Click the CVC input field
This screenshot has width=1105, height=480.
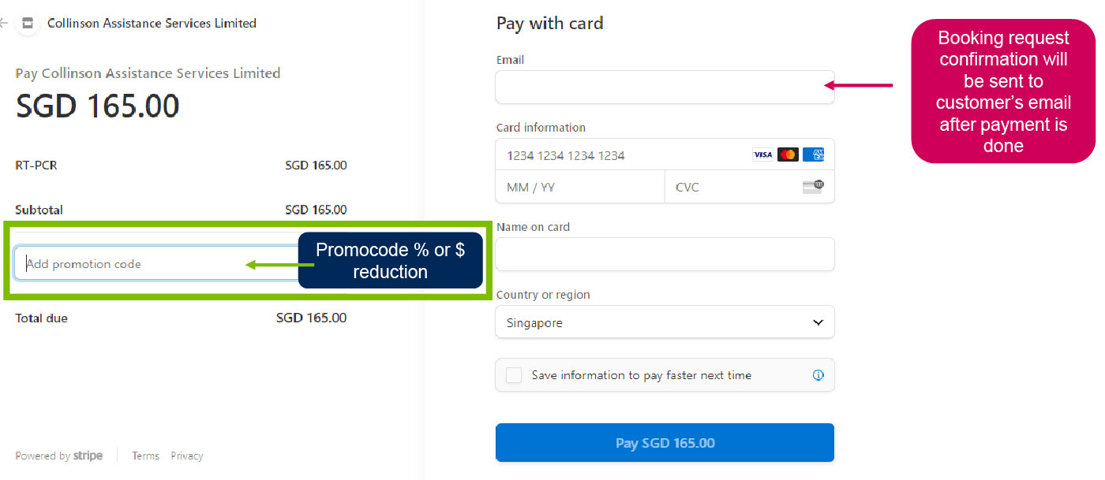click(x=750, y=187)
